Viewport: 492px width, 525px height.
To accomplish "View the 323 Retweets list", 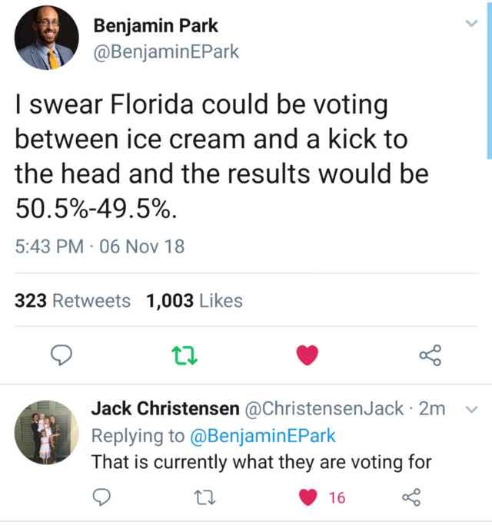I will tap(73, 302).
